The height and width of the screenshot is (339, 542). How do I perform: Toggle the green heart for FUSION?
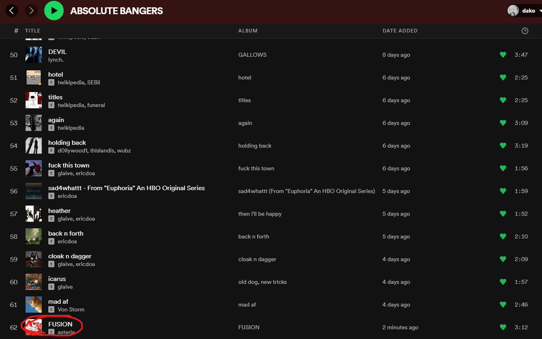pos(503,327)
